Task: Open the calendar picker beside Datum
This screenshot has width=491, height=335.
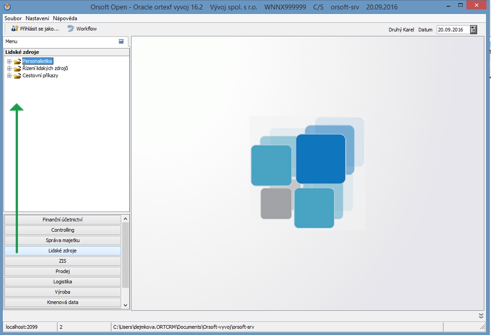Action: point(473,30)
